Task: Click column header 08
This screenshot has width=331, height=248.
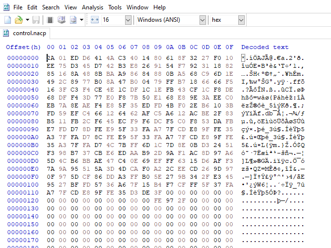Action: coord(146,47)
